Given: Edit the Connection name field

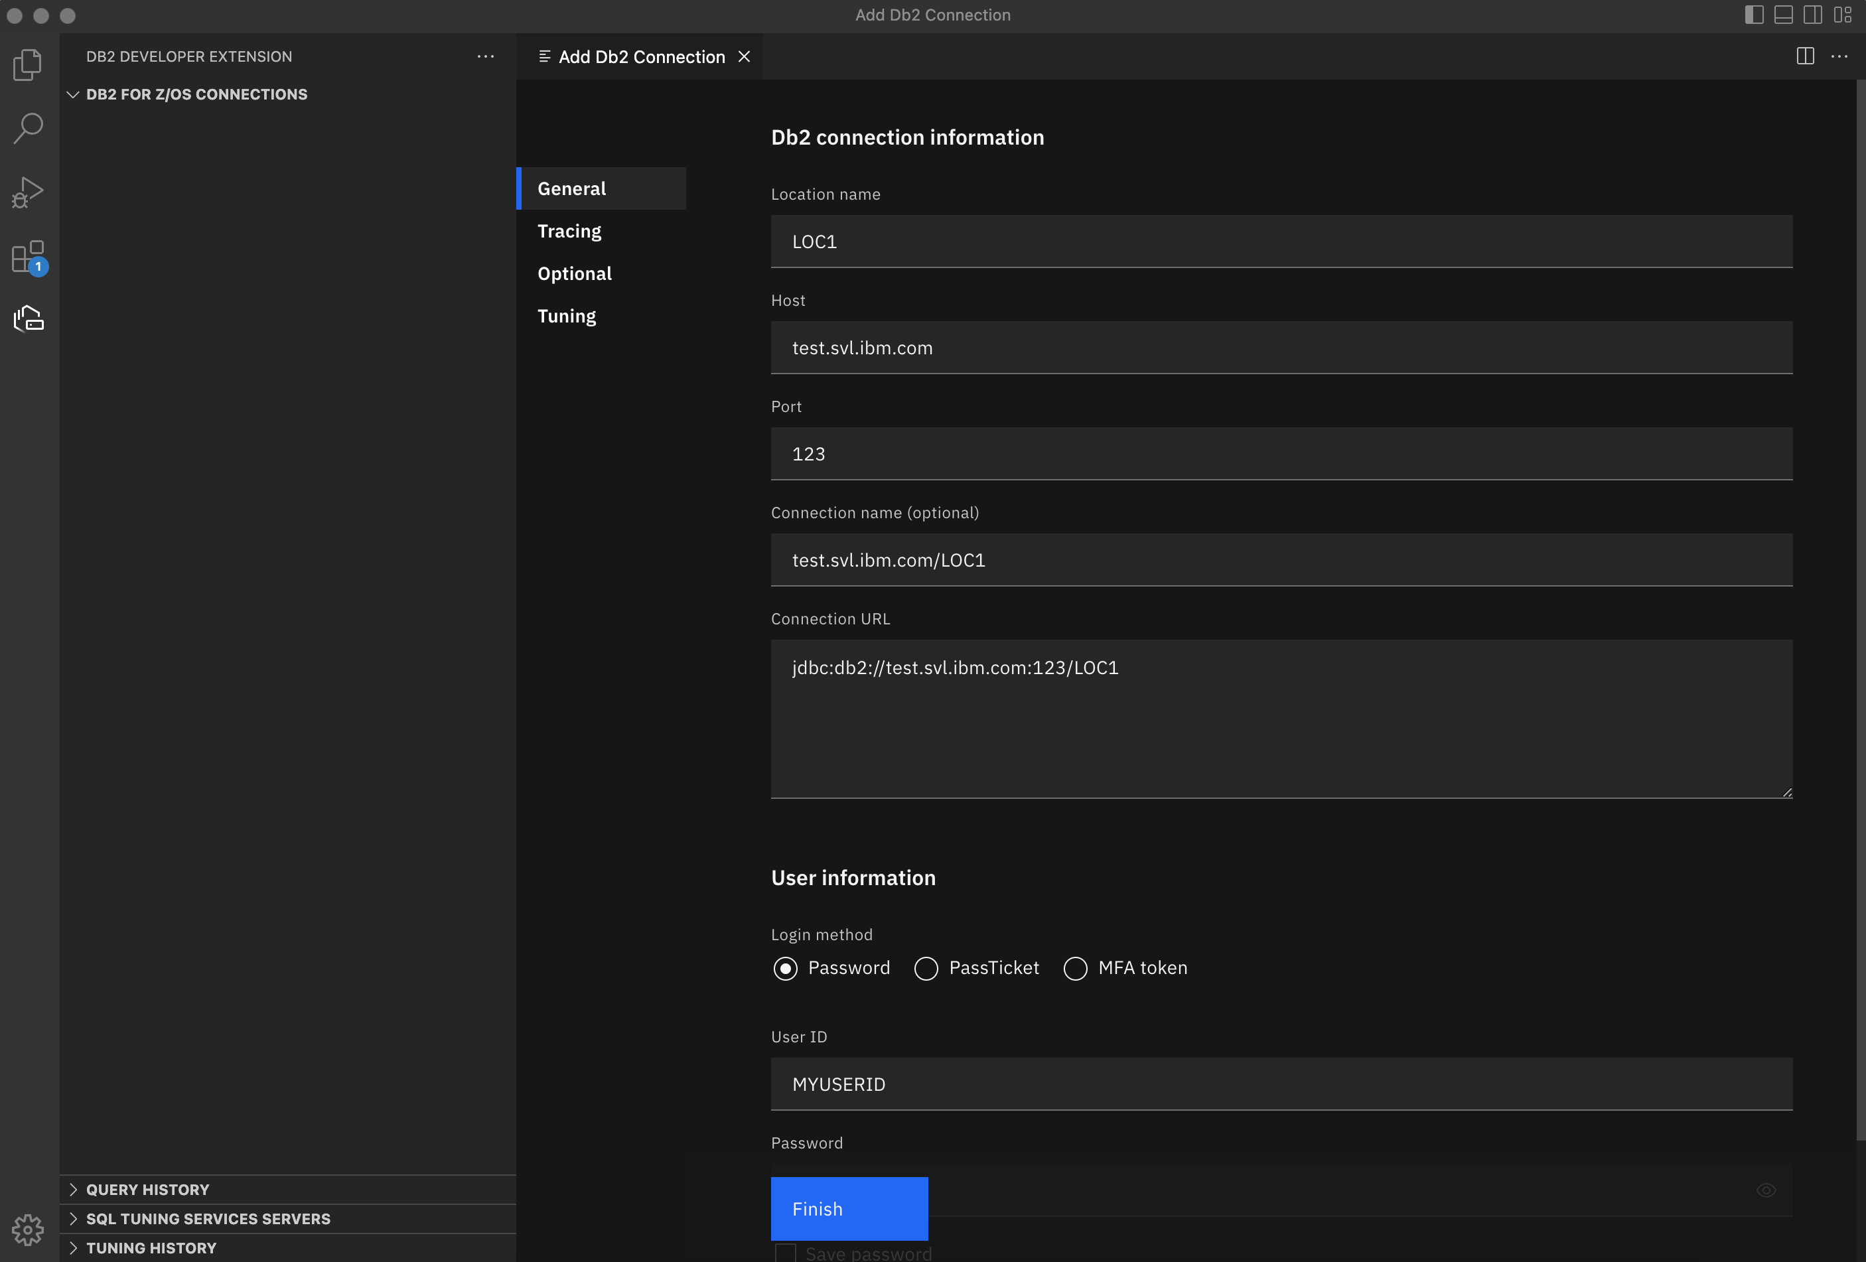Looking at the screenshot, I should (1281, 559).
